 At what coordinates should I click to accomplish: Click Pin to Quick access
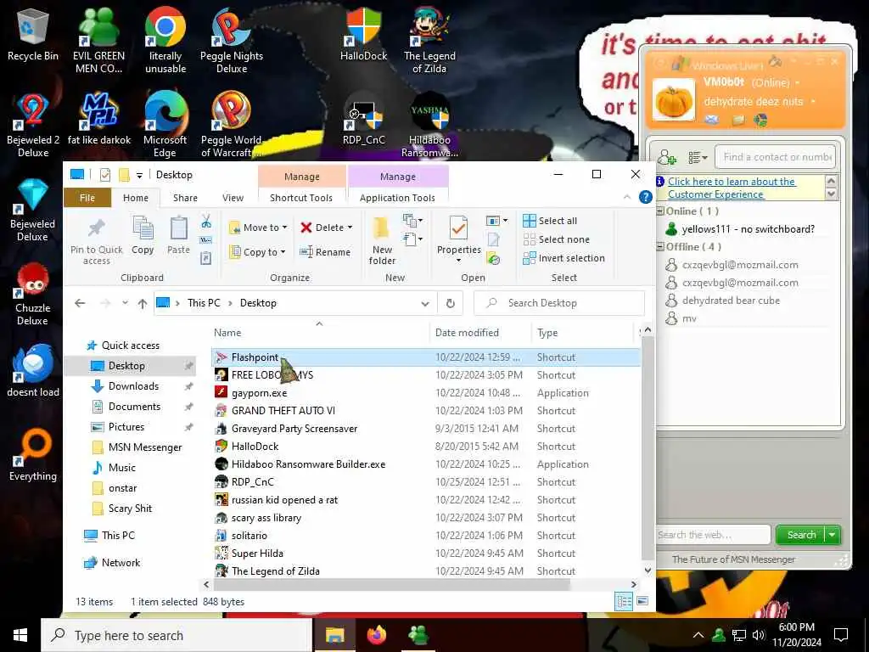tap(97, 241)
